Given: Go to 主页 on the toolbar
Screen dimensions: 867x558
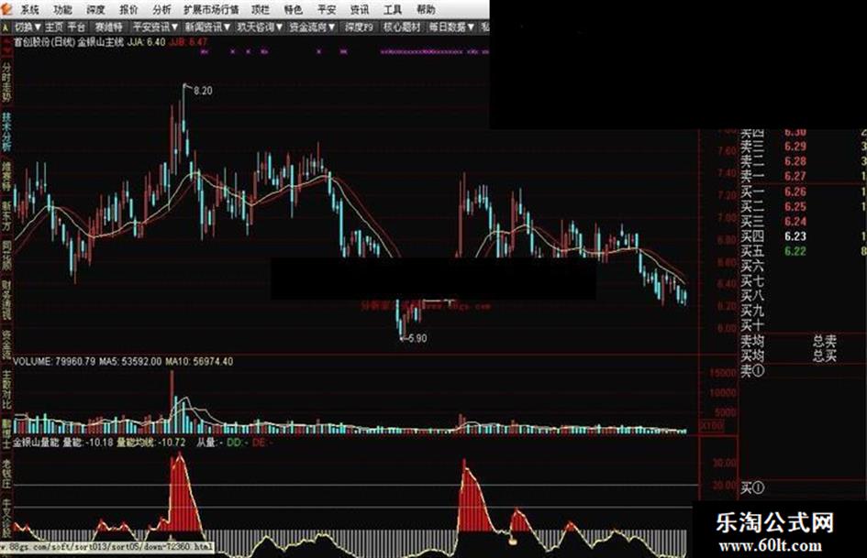Looking at the screenshot, I should 54,27.
